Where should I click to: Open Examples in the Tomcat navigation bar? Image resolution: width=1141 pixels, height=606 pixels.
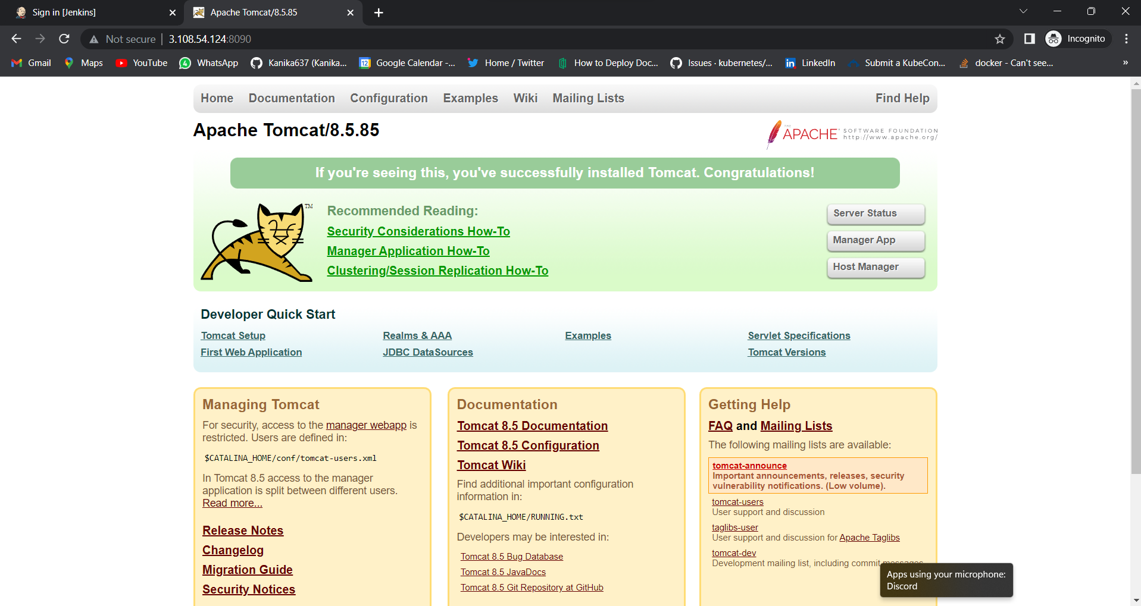(470, 98)
